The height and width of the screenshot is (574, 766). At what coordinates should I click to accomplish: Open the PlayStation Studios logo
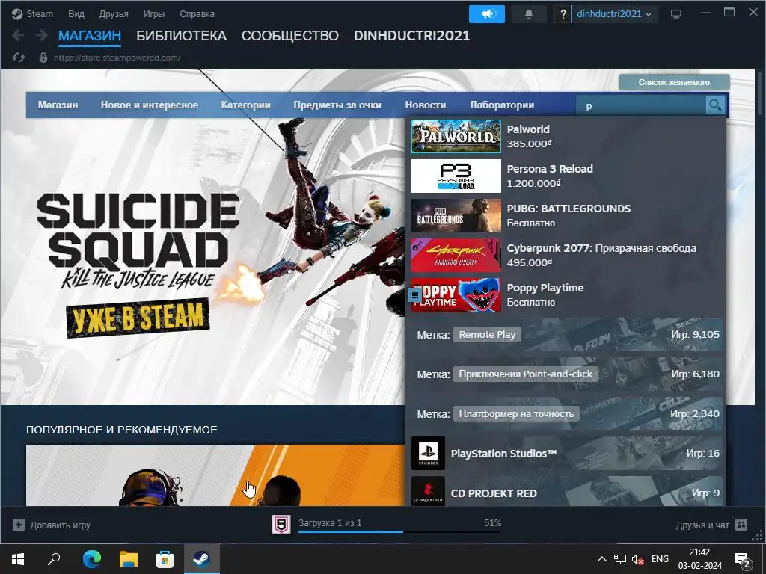pos(428,453)
